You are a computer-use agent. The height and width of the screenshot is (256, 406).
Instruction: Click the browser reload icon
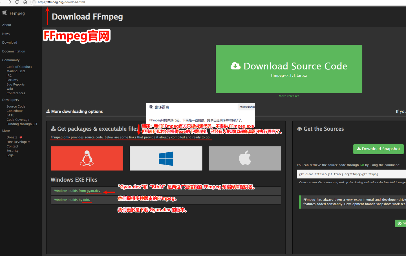pos(17,2)
